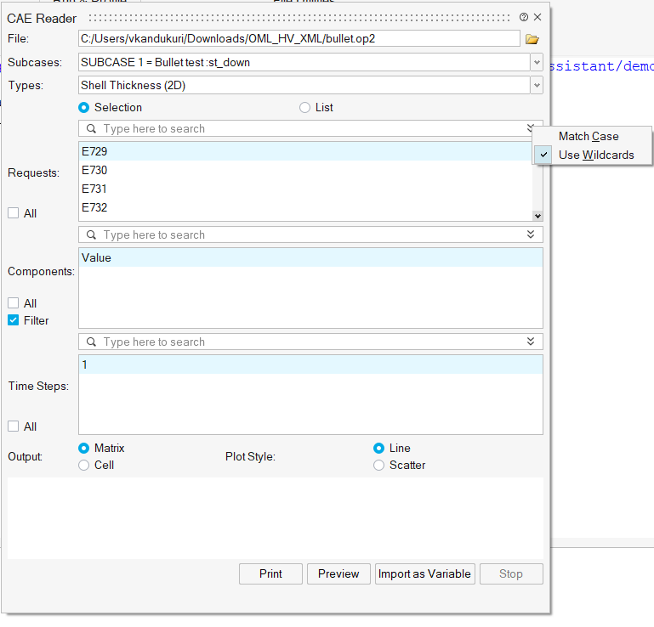654x627 pixels.
Task: Click the Preview button
Action: tap(338, 574)
